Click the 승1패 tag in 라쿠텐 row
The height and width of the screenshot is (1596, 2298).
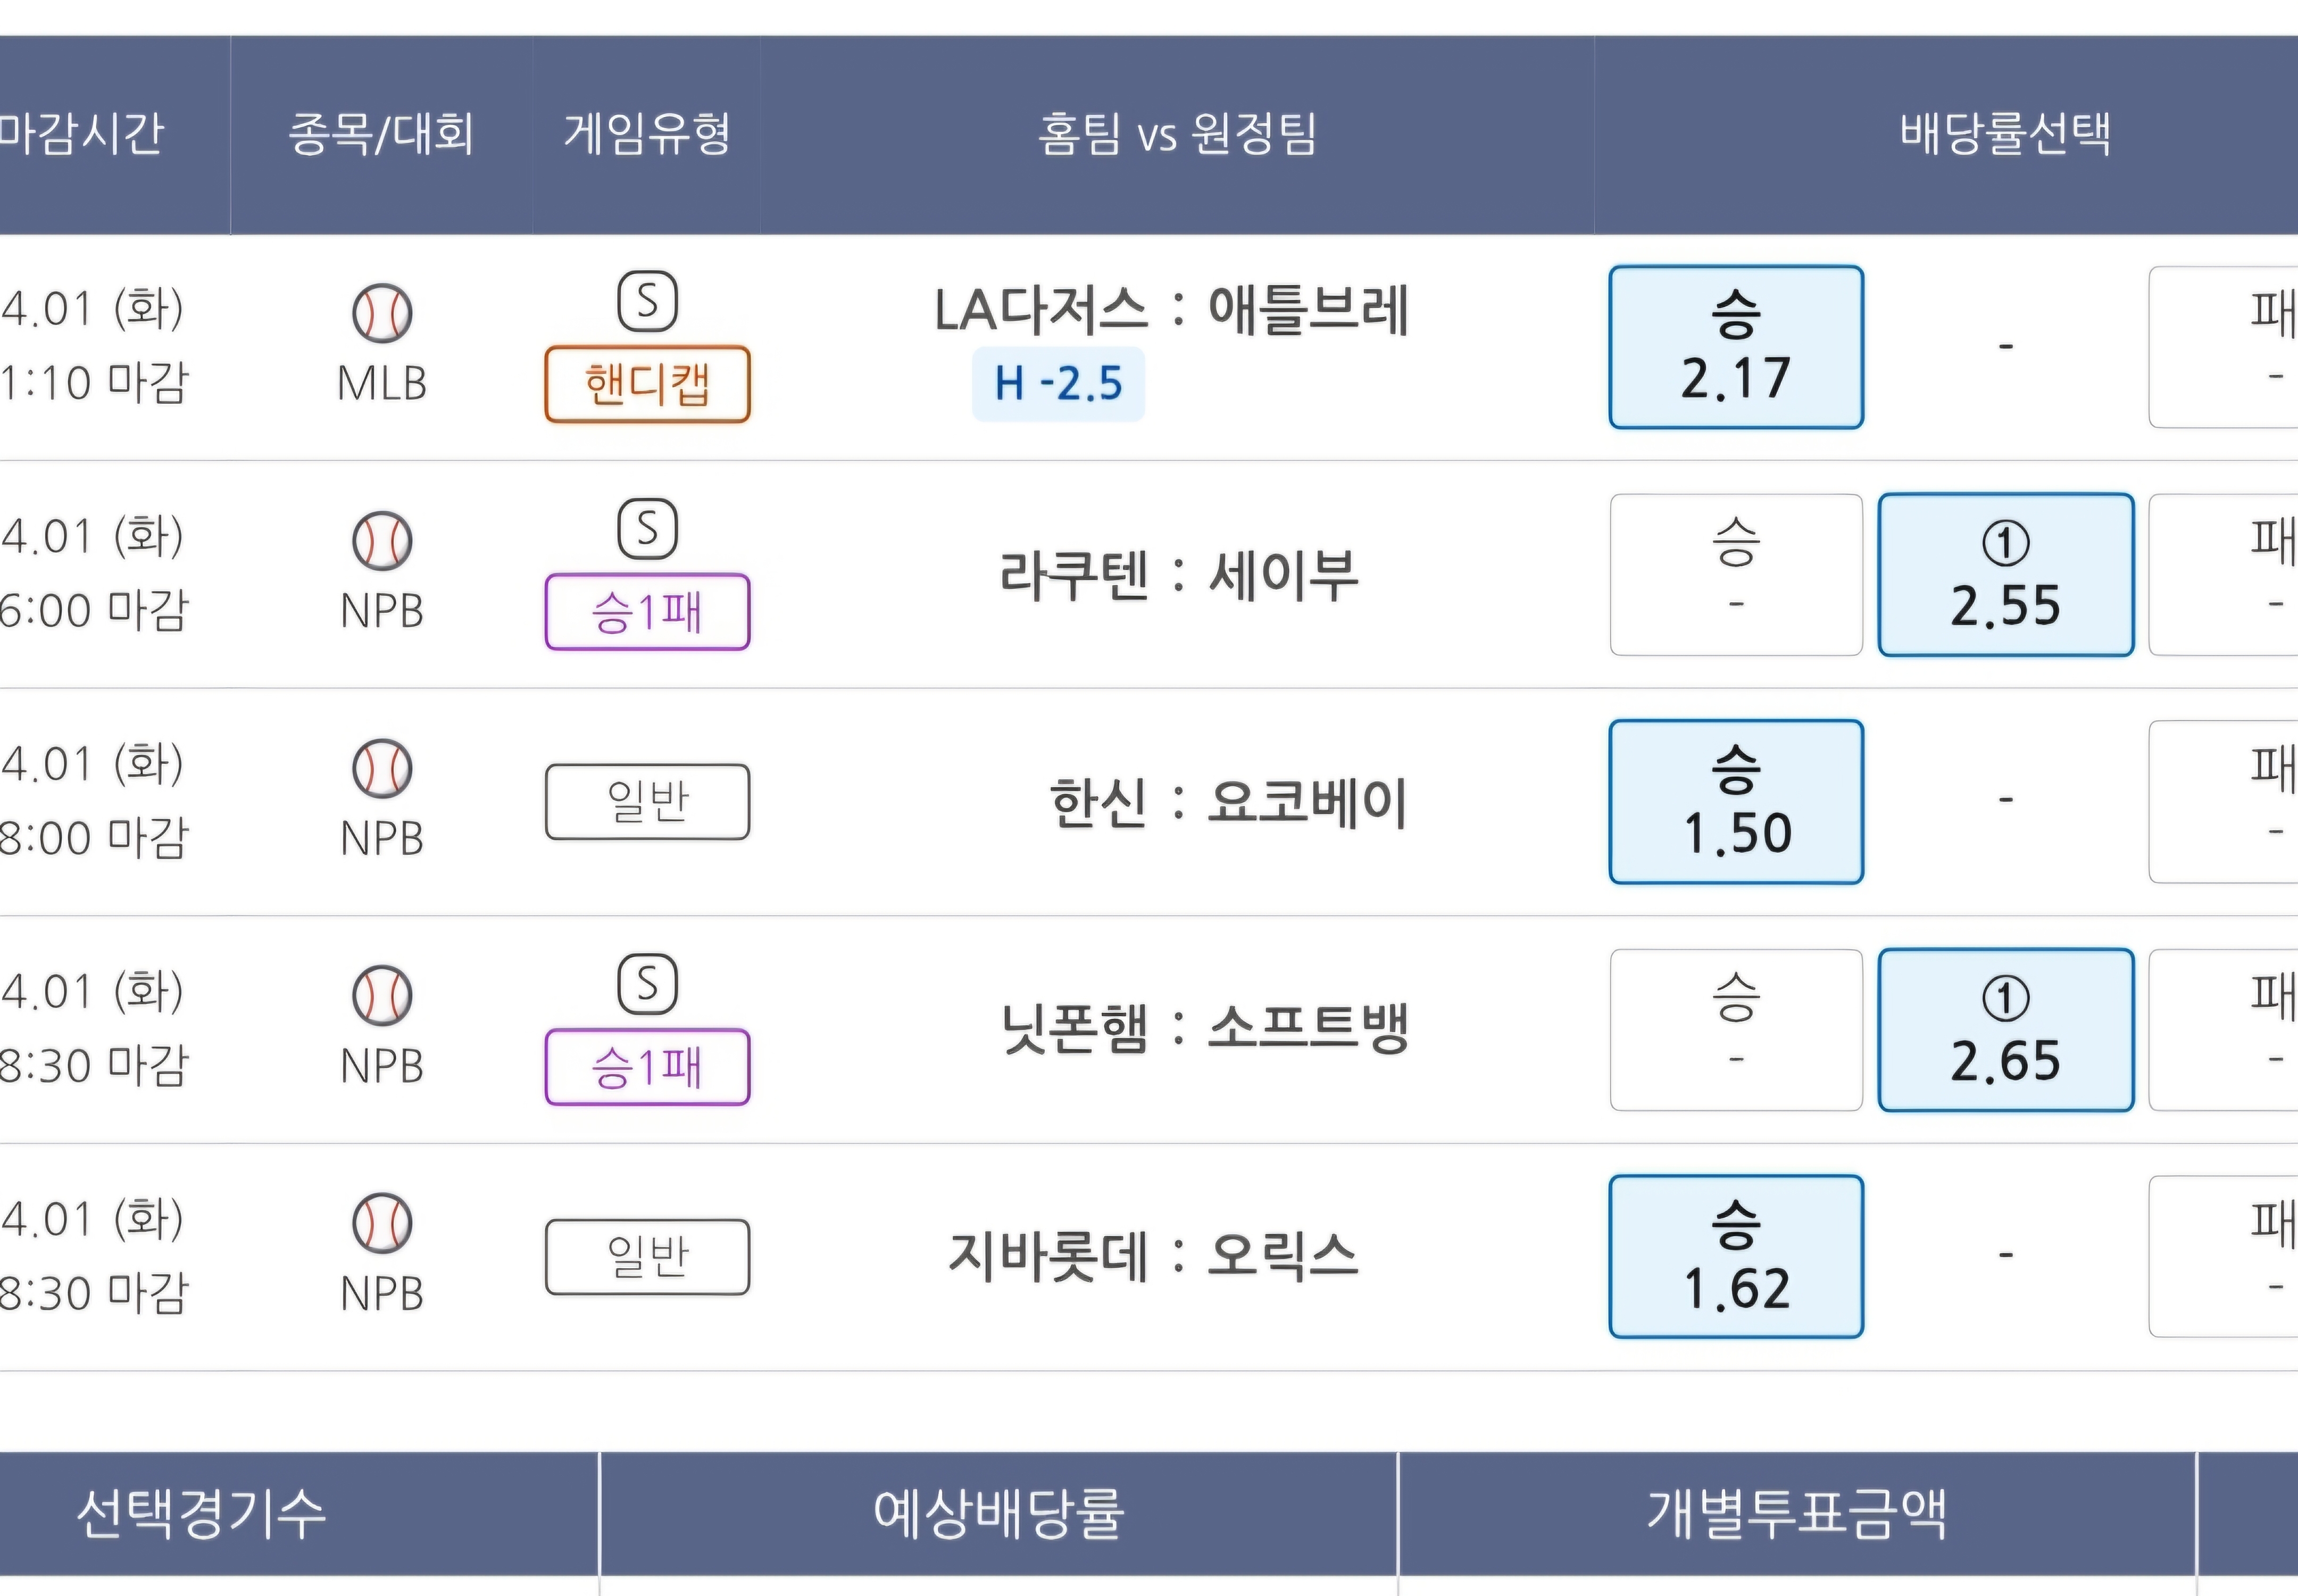click(647, 612)
